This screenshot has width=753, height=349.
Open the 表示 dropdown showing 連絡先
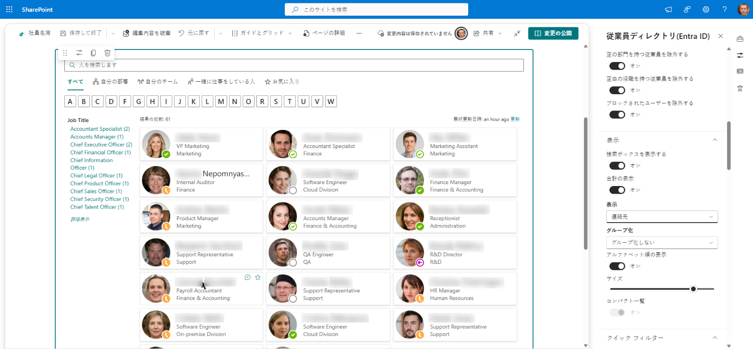[x=662, y=217]
